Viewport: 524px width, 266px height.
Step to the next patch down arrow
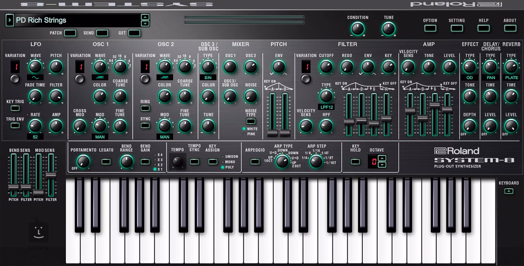[x=145, y=24]
